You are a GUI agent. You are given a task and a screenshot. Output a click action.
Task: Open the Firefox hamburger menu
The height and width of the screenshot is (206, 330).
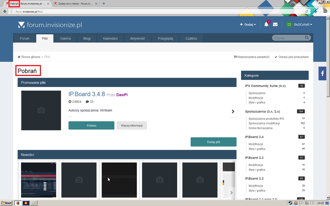coord(325,12)
